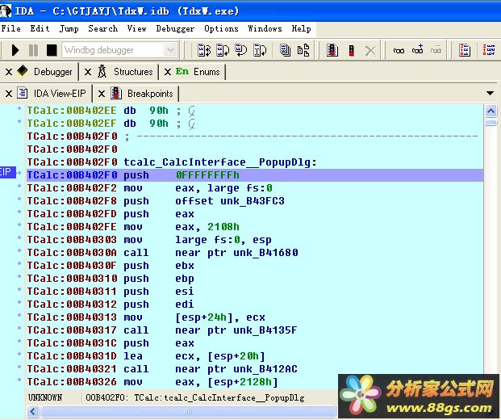The width and height of the screenshot is (501, 420).
Task: Click the Step Over toolbar icon
Action: pyautogui.click(x=223, y=50)
